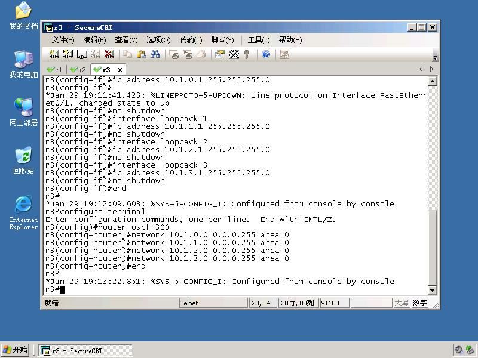Click the 大写 status indicator
The width and height of the screenshot is (478, 358).
(402, 303)
